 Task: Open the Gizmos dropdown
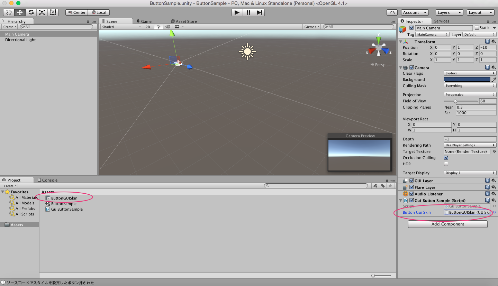311,26
